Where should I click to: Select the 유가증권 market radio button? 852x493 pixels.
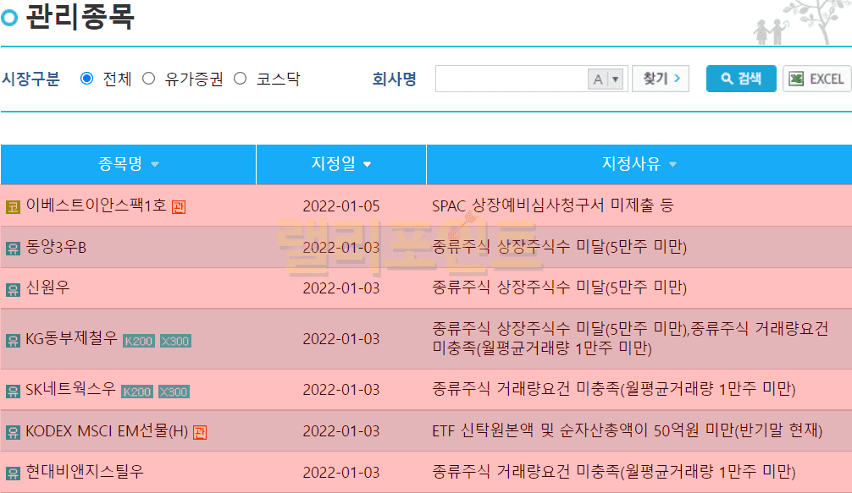[x=149, y=79]
